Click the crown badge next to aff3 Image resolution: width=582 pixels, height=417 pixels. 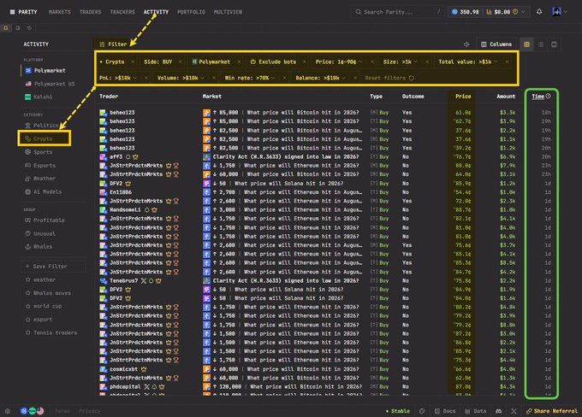point(135,156)
